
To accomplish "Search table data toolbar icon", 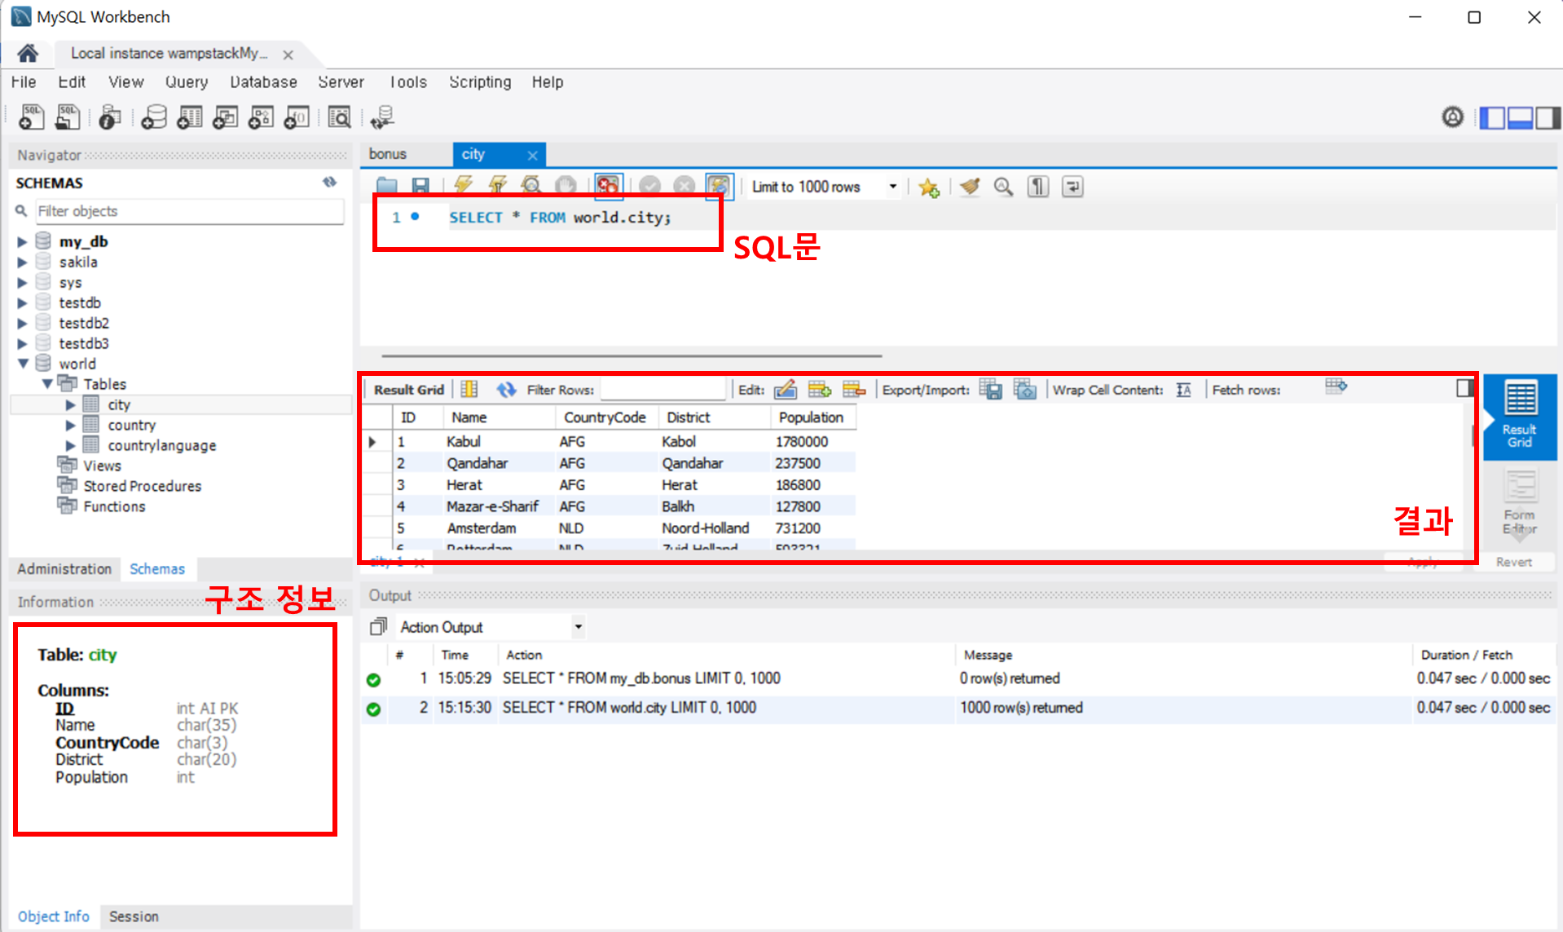I will (x=339, y=117).
